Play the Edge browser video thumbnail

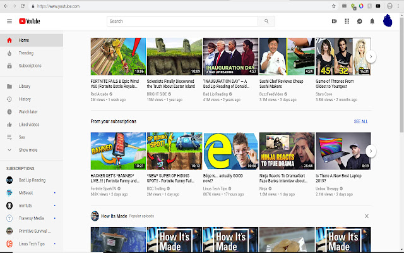coord(230,151)
